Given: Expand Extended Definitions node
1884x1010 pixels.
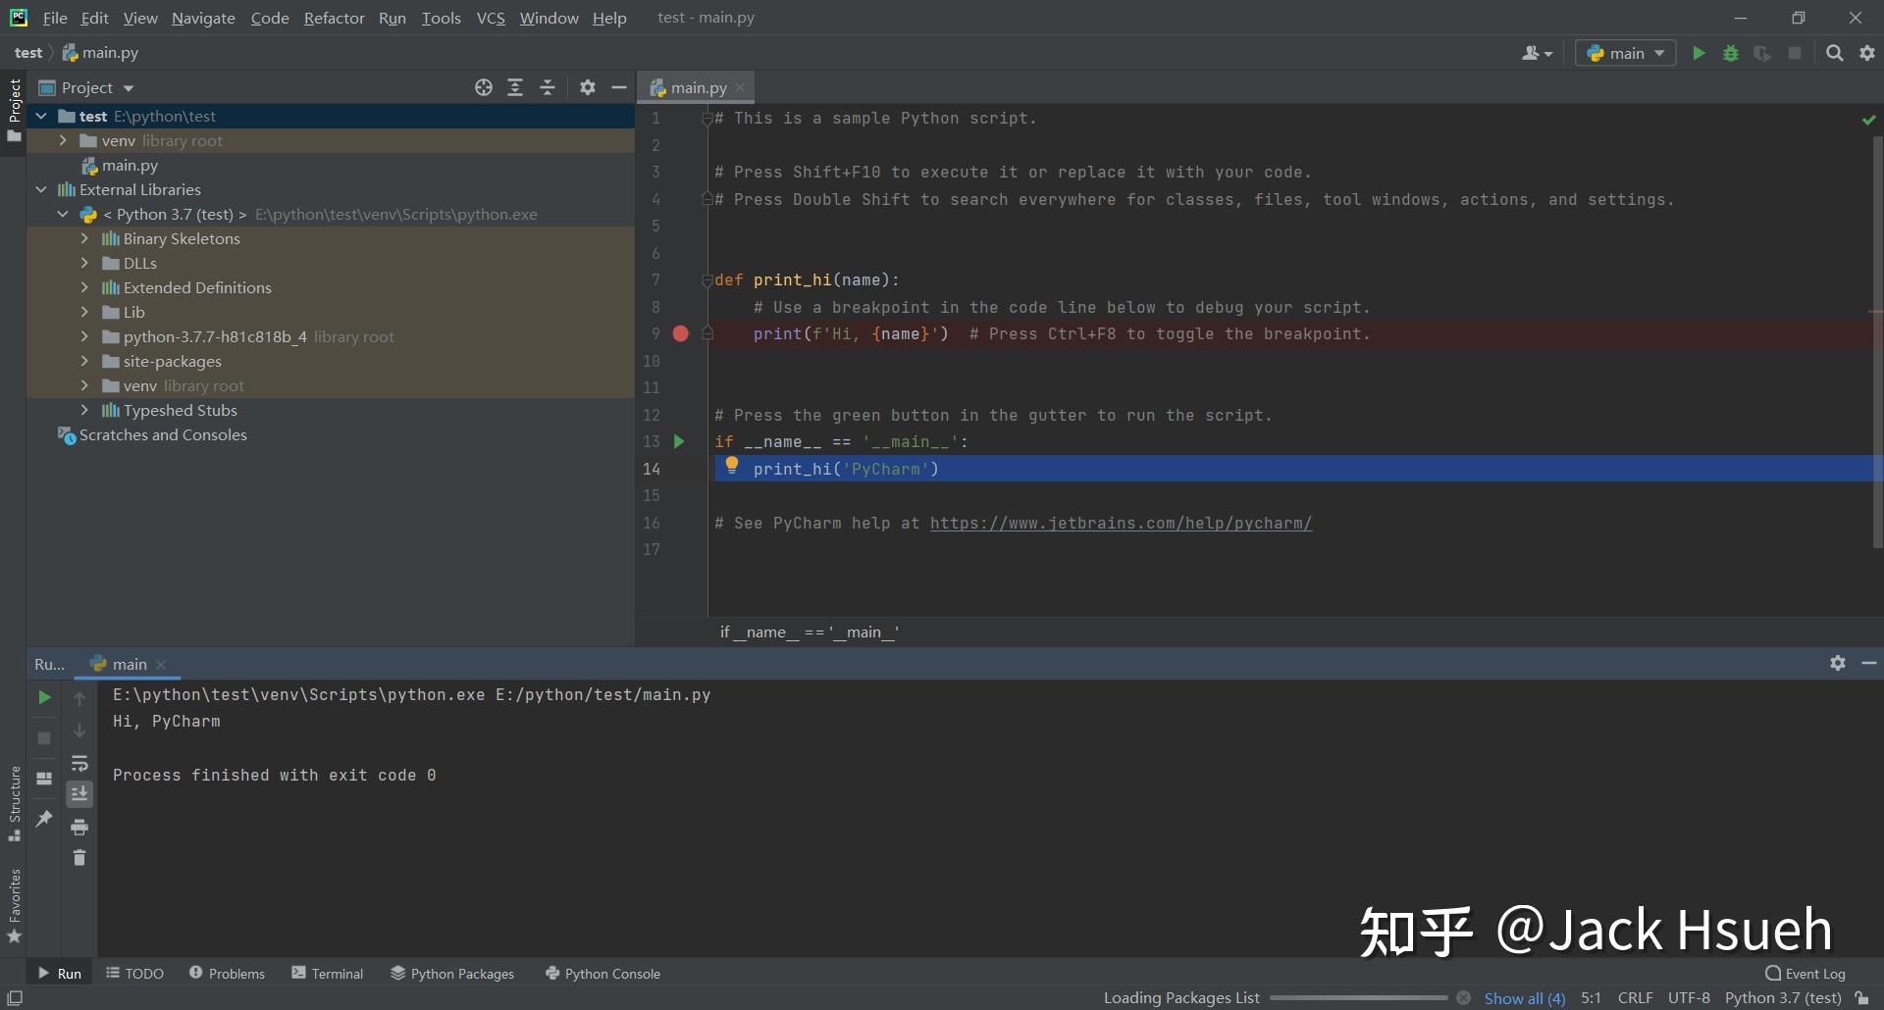Looking at the screenshot, I should (84, 287).
